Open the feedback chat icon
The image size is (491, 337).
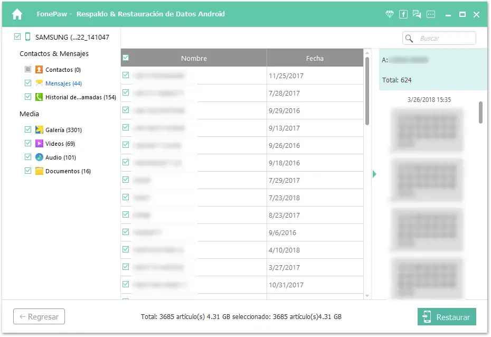[417, 14]
